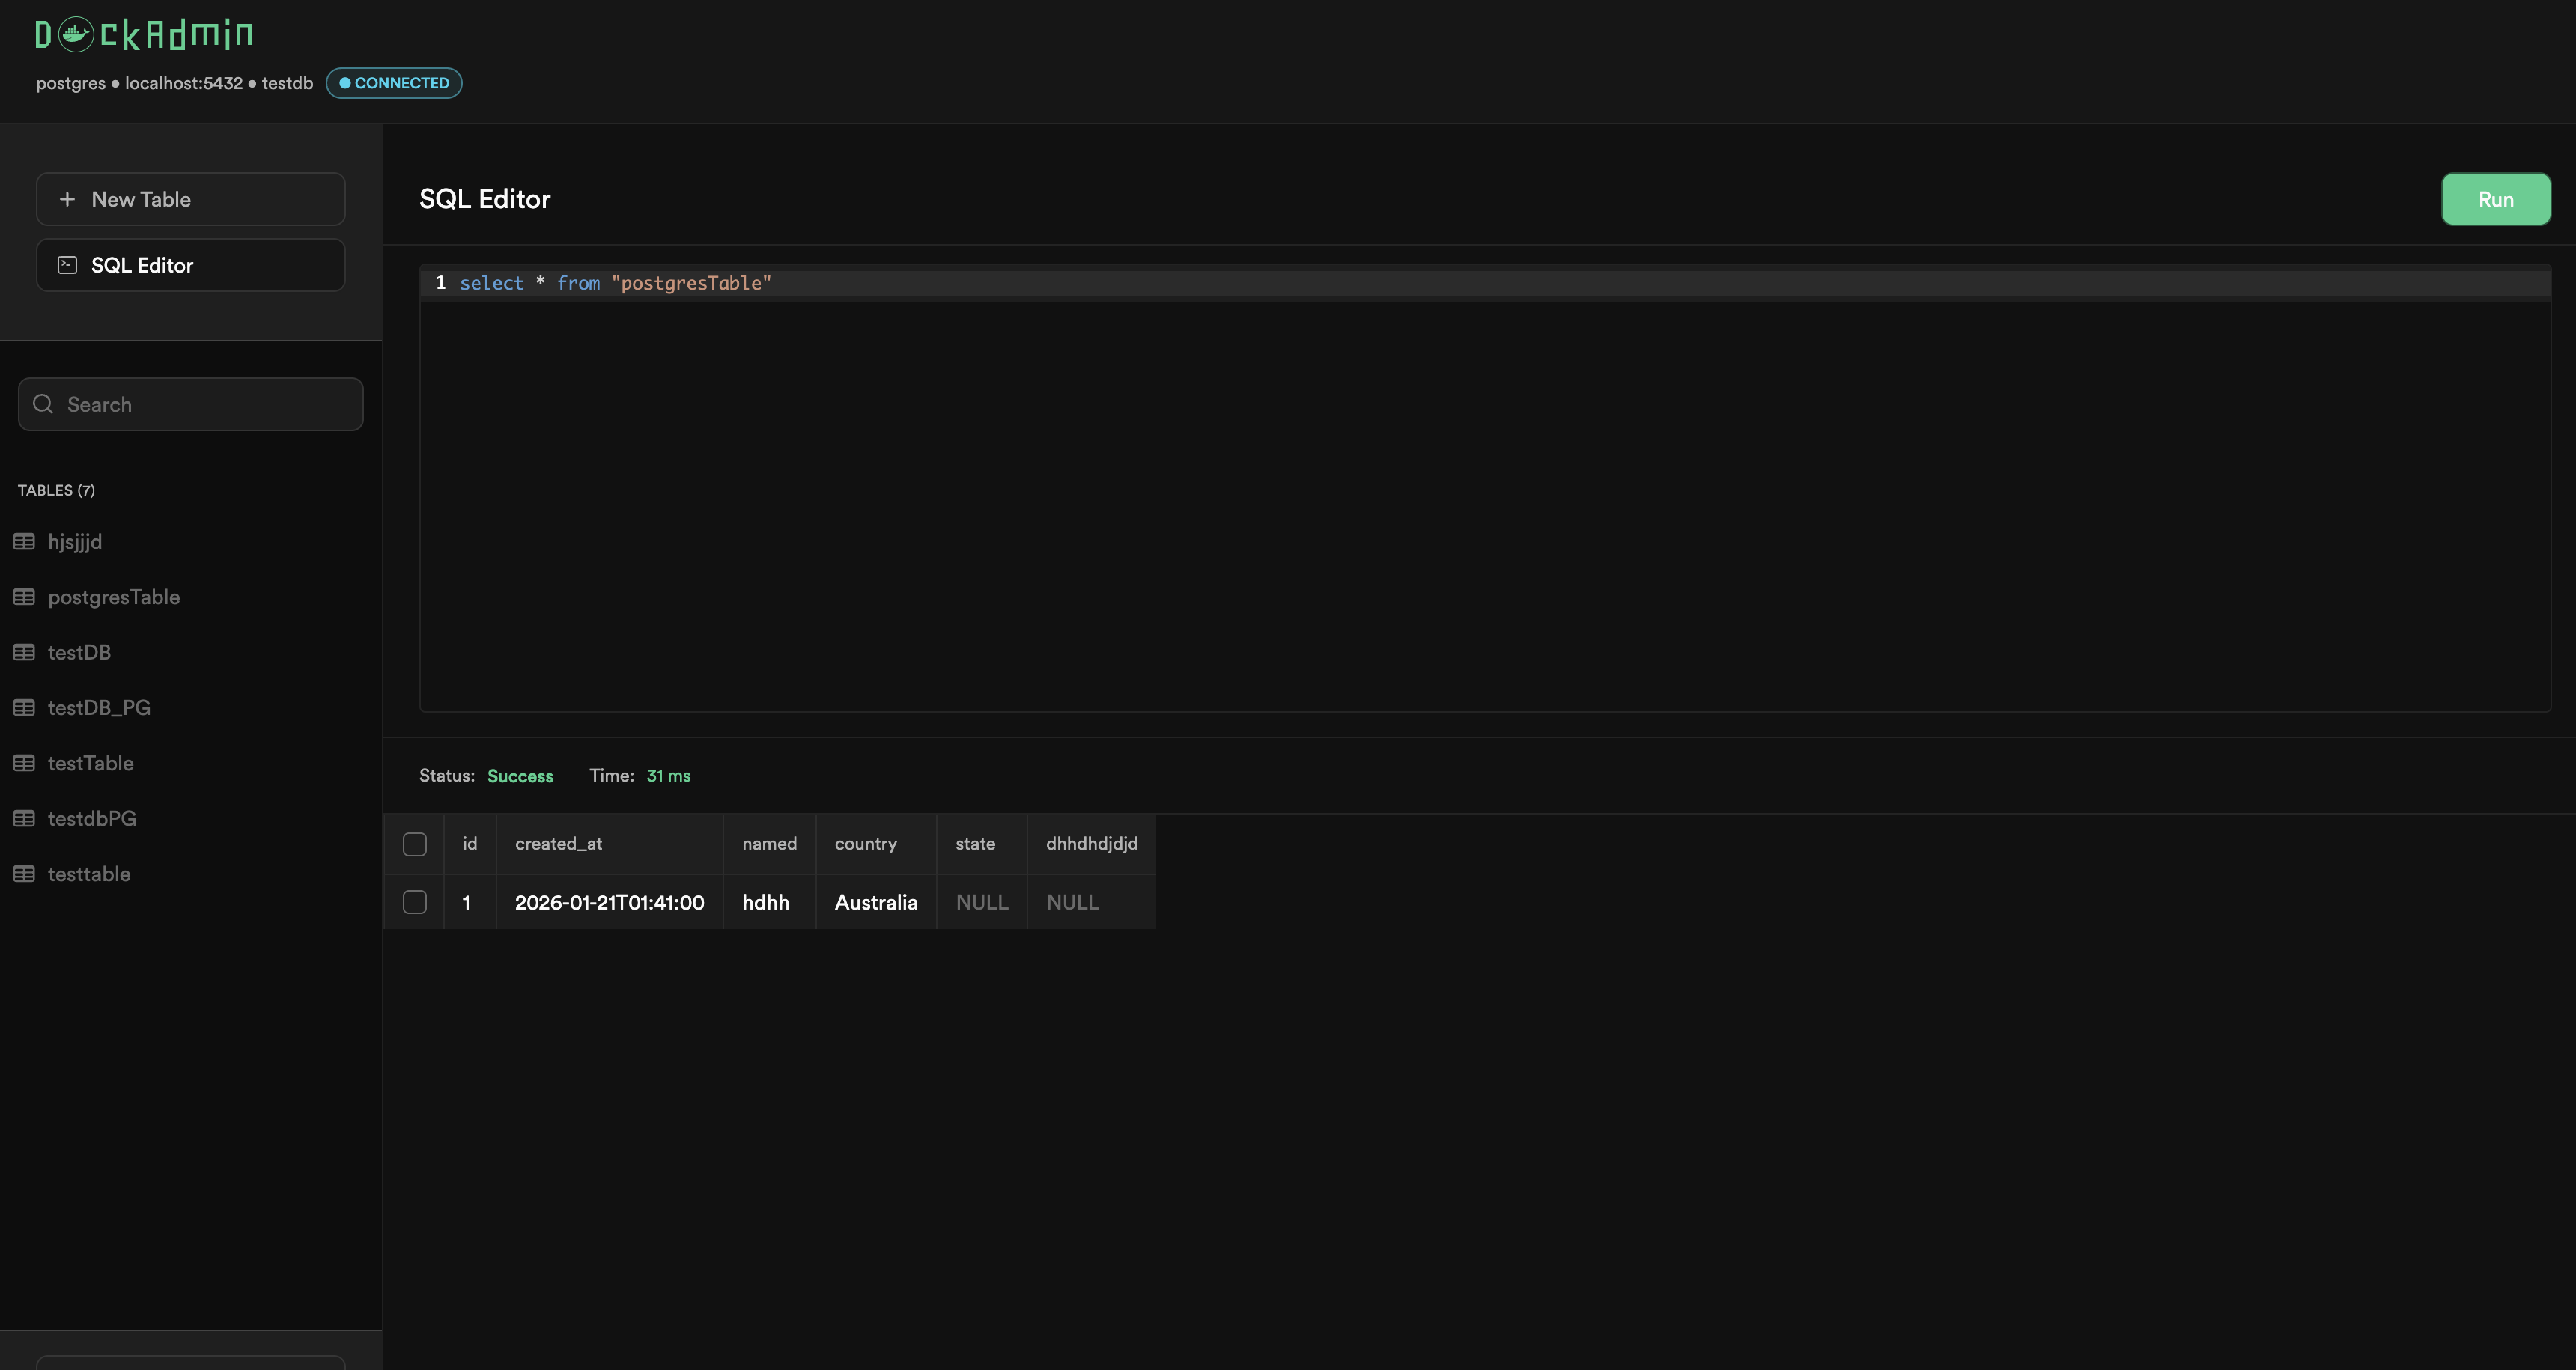Open the testDB_PG table

99,707
